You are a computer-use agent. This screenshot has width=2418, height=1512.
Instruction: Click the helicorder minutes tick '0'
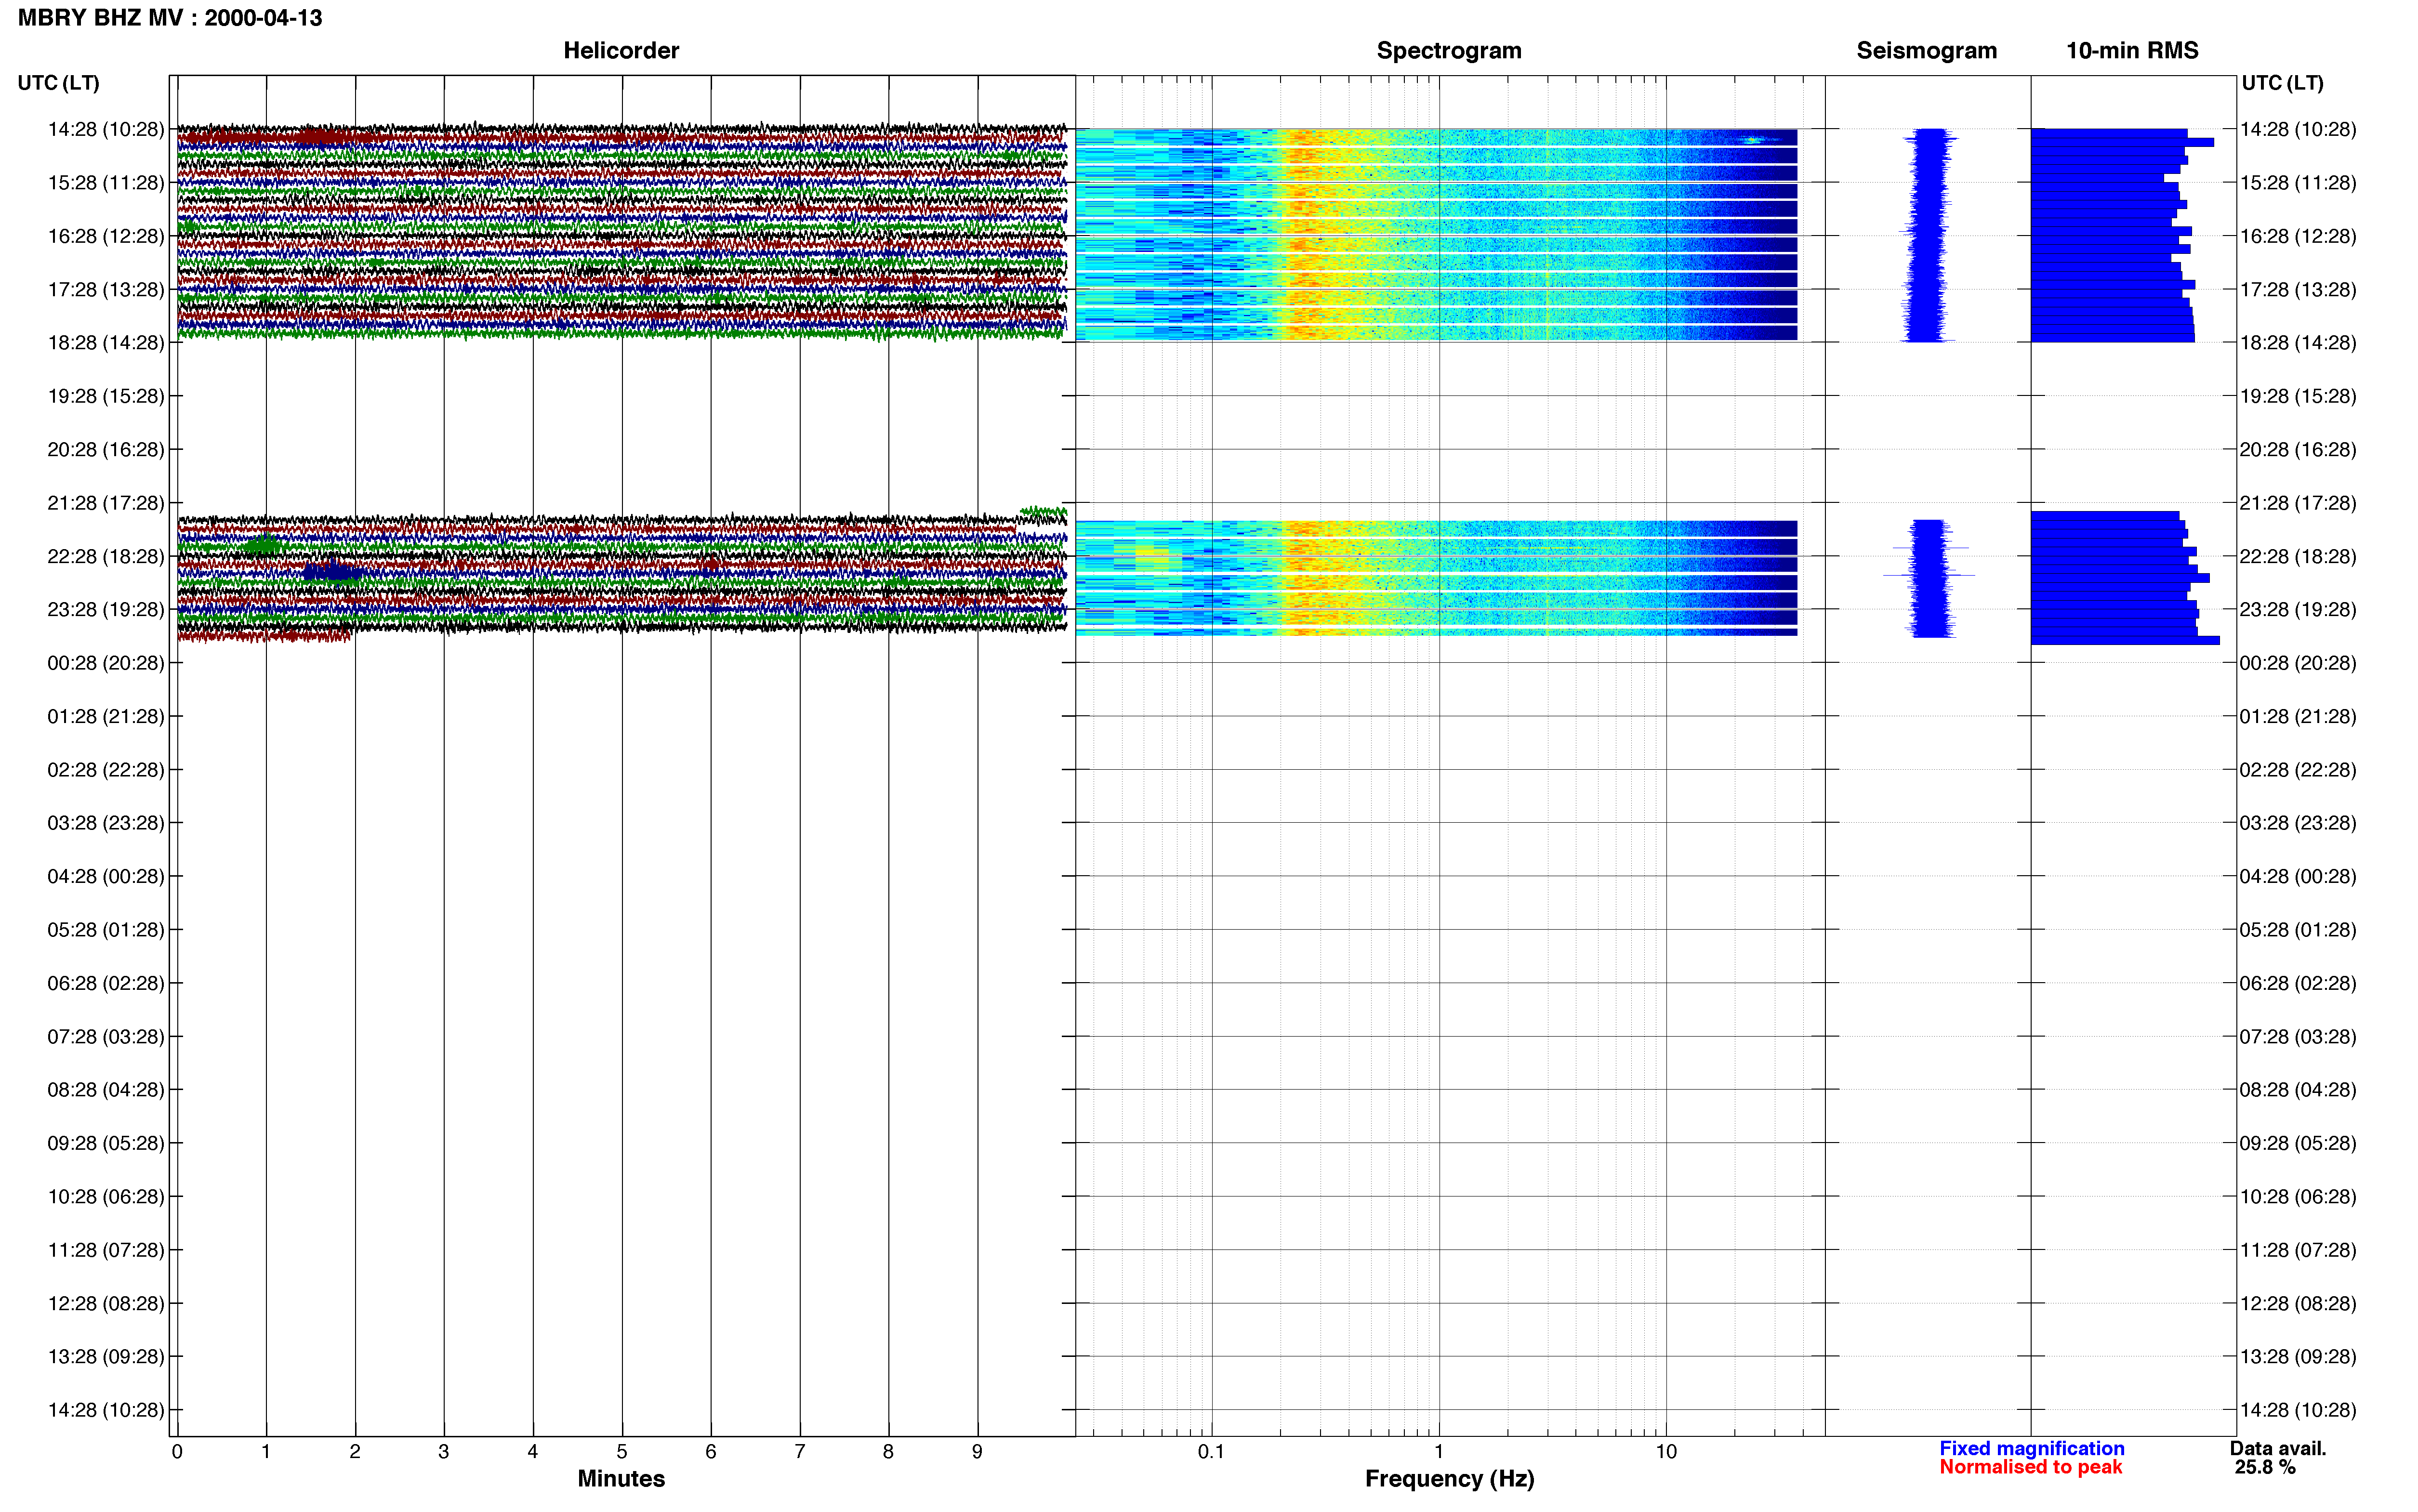coord(177,1452)
